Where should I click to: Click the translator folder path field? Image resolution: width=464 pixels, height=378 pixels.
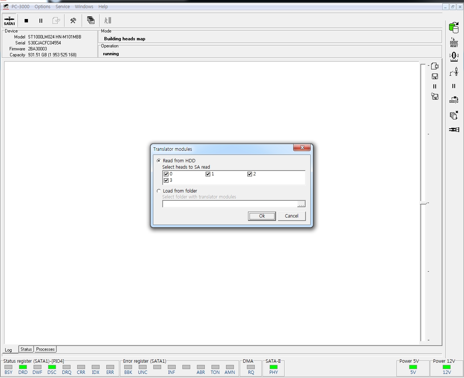(x=230, y=204)
